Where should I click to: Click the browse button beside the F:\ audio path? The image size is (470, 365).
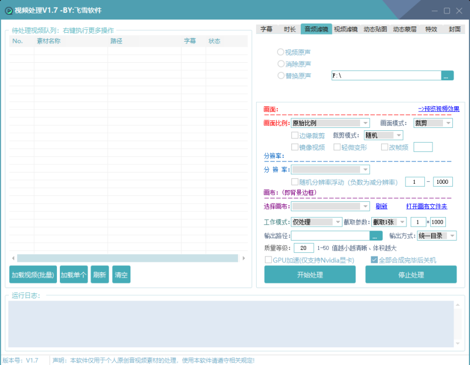[447, 76]
